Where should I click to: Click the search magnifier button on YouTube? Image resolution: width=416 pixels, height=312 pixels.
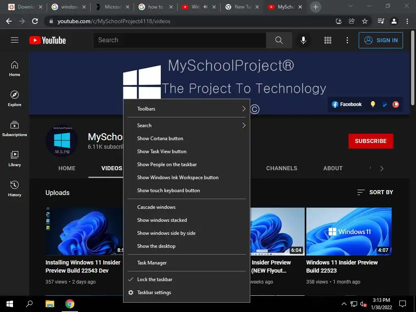coord(279,40)
